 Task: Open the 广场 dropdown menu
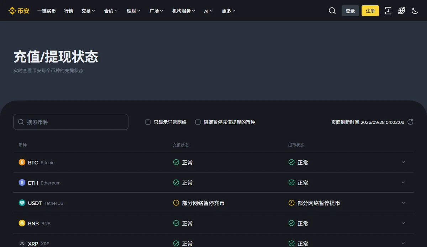tap(157, 11)
